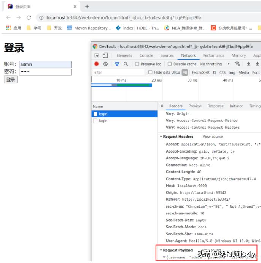
Task: Select the second login request row
Action: [x=124, y=121]
